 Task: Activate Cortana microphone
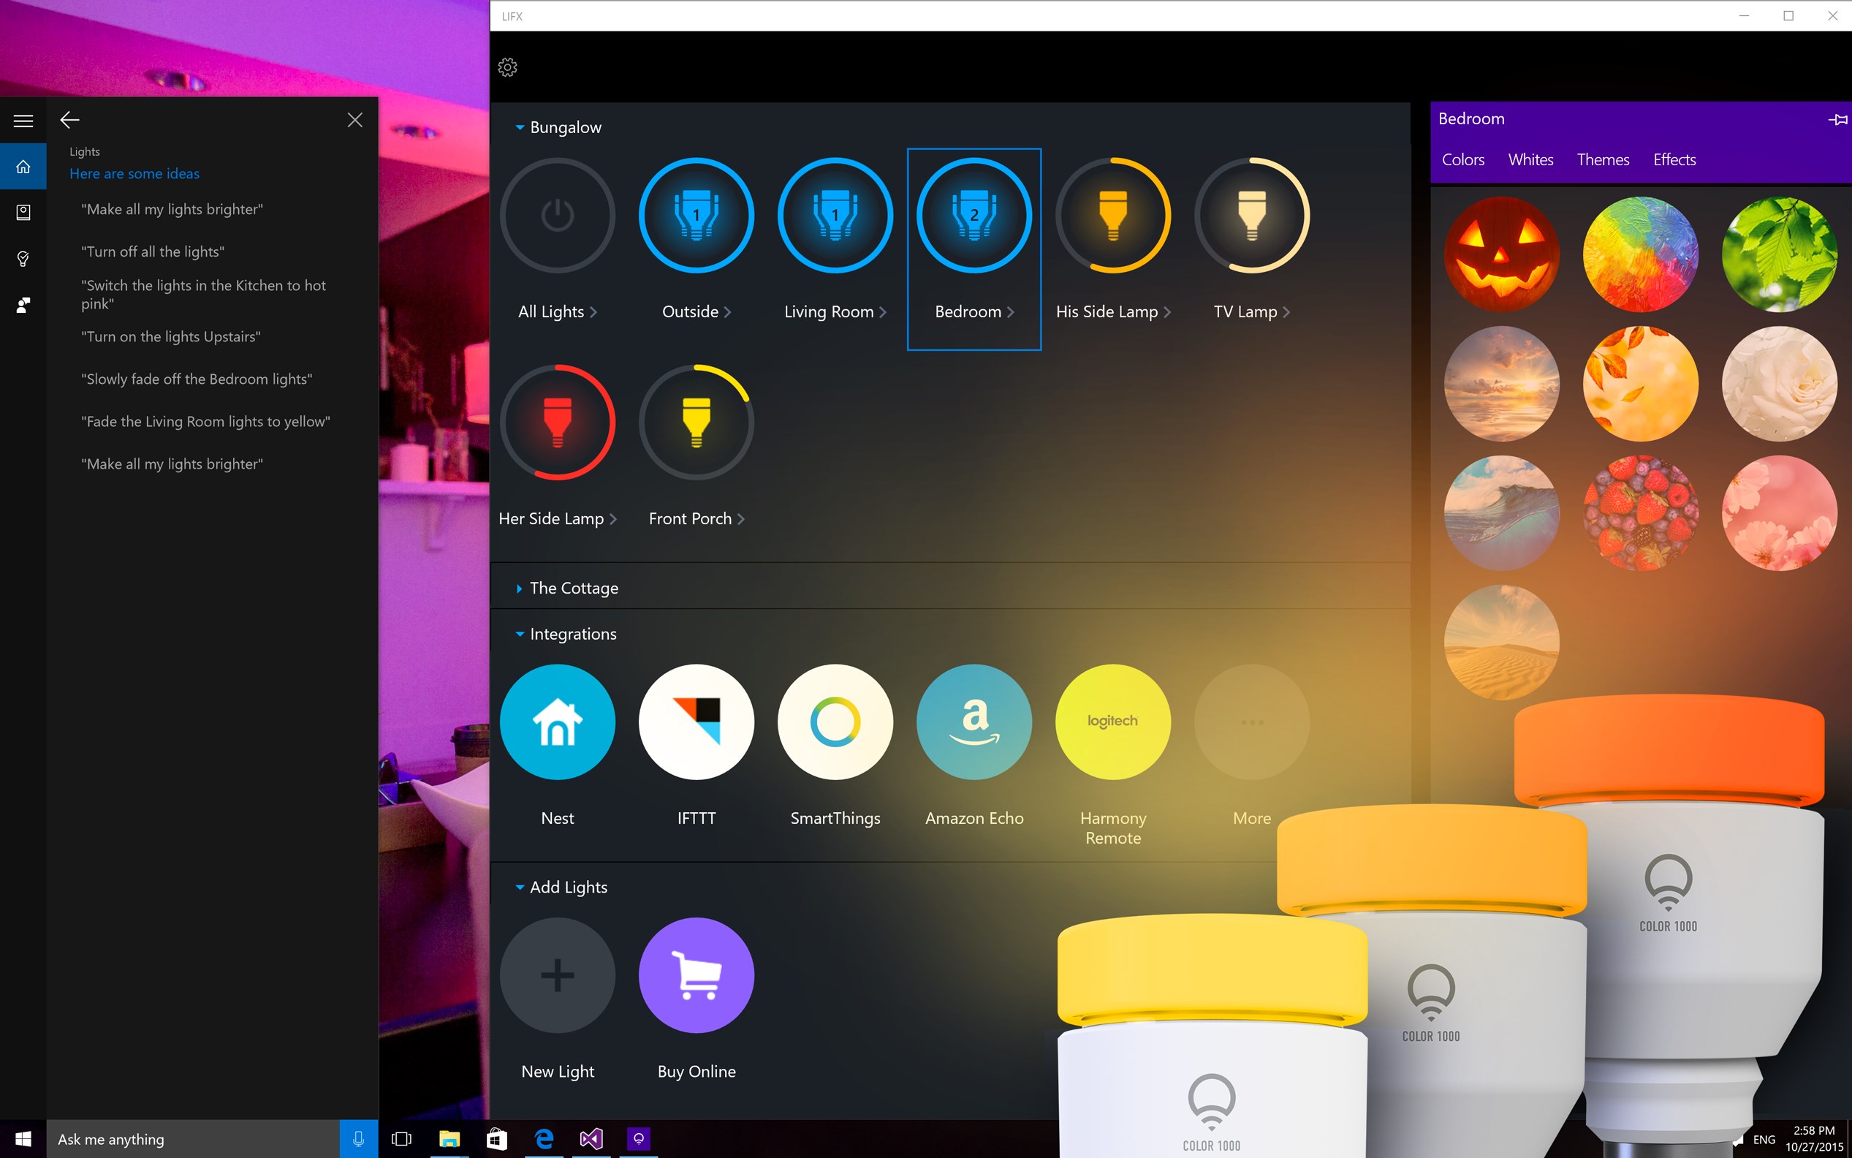click(358, 1139)
